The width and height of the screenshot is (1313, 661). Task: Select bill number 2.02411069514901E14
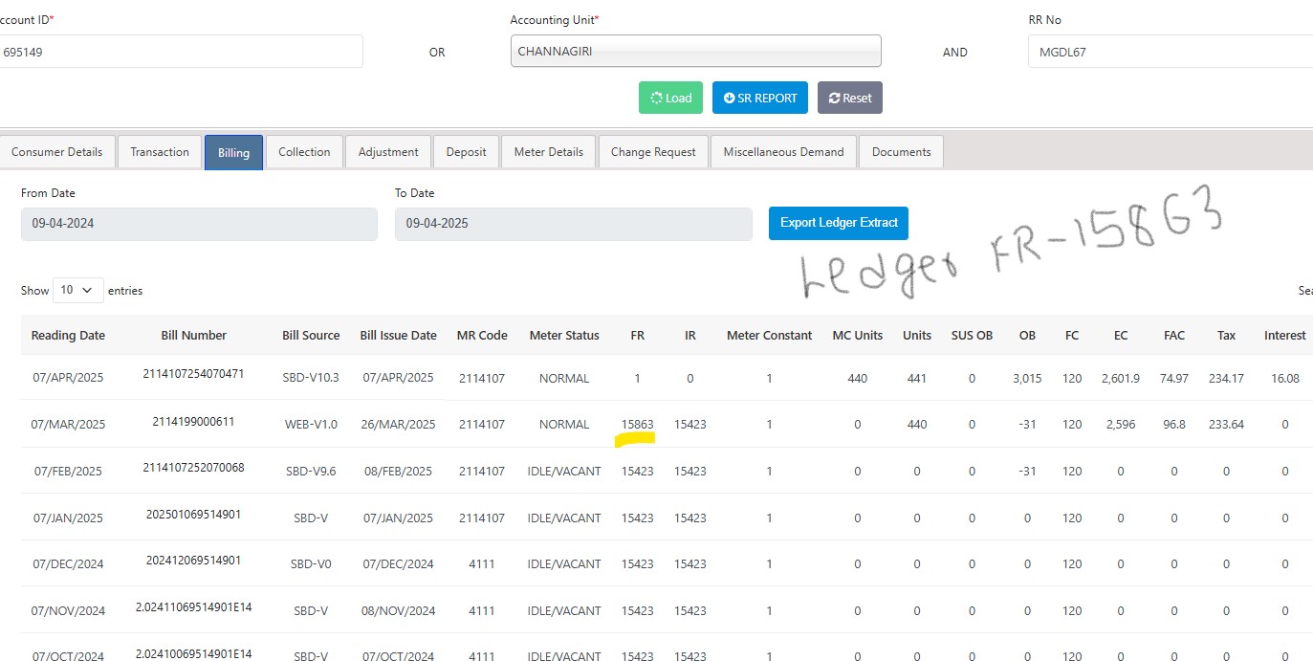[194, 606]
